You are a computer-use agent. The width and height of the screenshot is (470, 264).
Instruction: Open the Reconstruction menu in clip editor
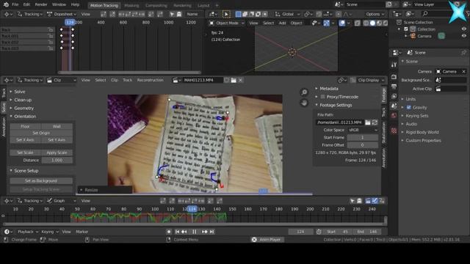pos(150,80)
